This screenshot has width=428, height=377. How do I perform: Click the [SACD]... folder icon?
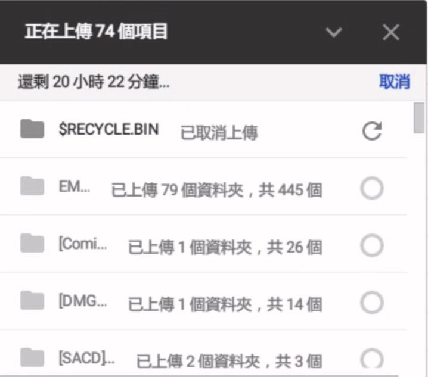(32, 357)
